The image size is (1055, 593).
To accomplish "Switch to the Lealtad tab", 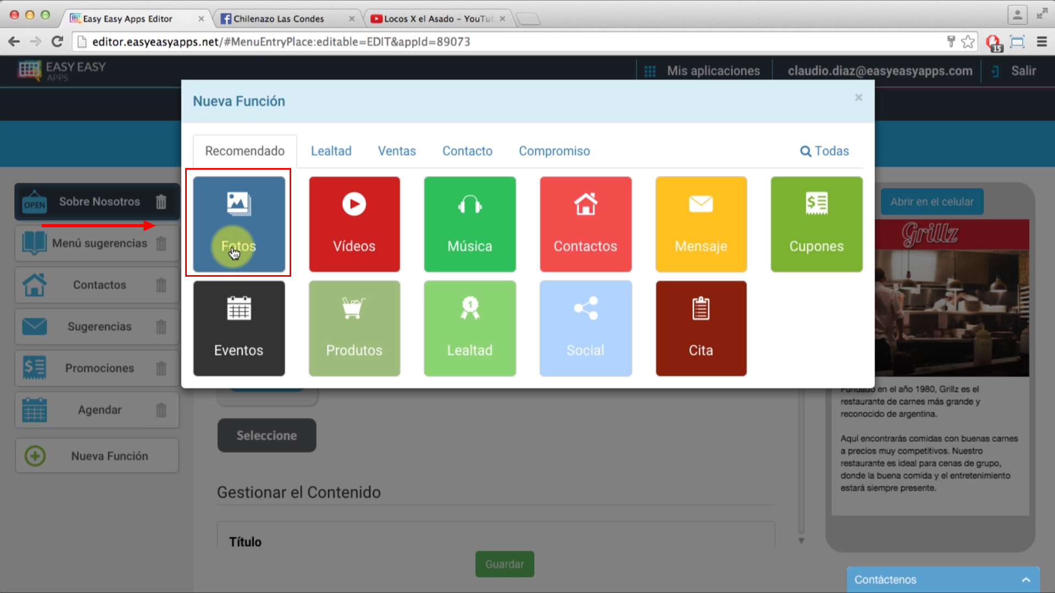I will tap(331, 152).
